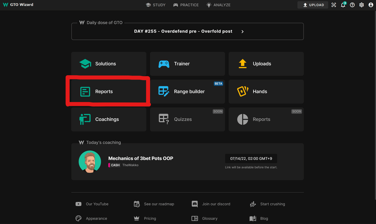Click the pie chart Reports icon
Viewport: 376px width, 224px height.
[x=243, y=119]
